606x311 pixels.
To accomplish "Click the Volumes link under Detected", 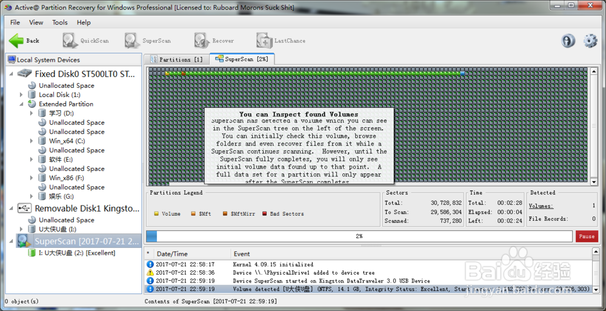I will pyautogui.click(x=541, y=206).
